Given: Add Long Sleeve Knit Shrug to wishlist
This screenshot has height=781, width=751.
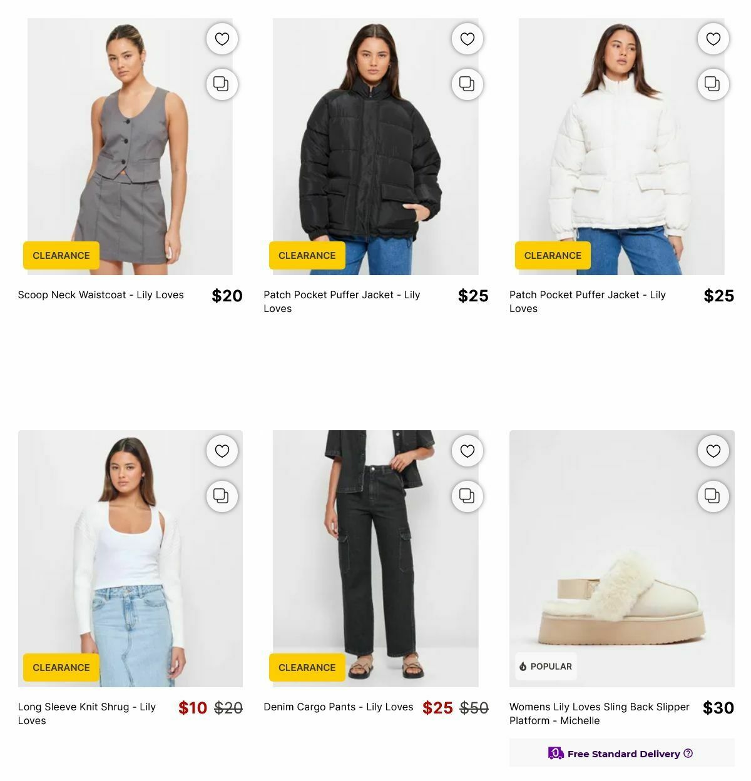Looking at the screenshot, I should coord(222,451).
